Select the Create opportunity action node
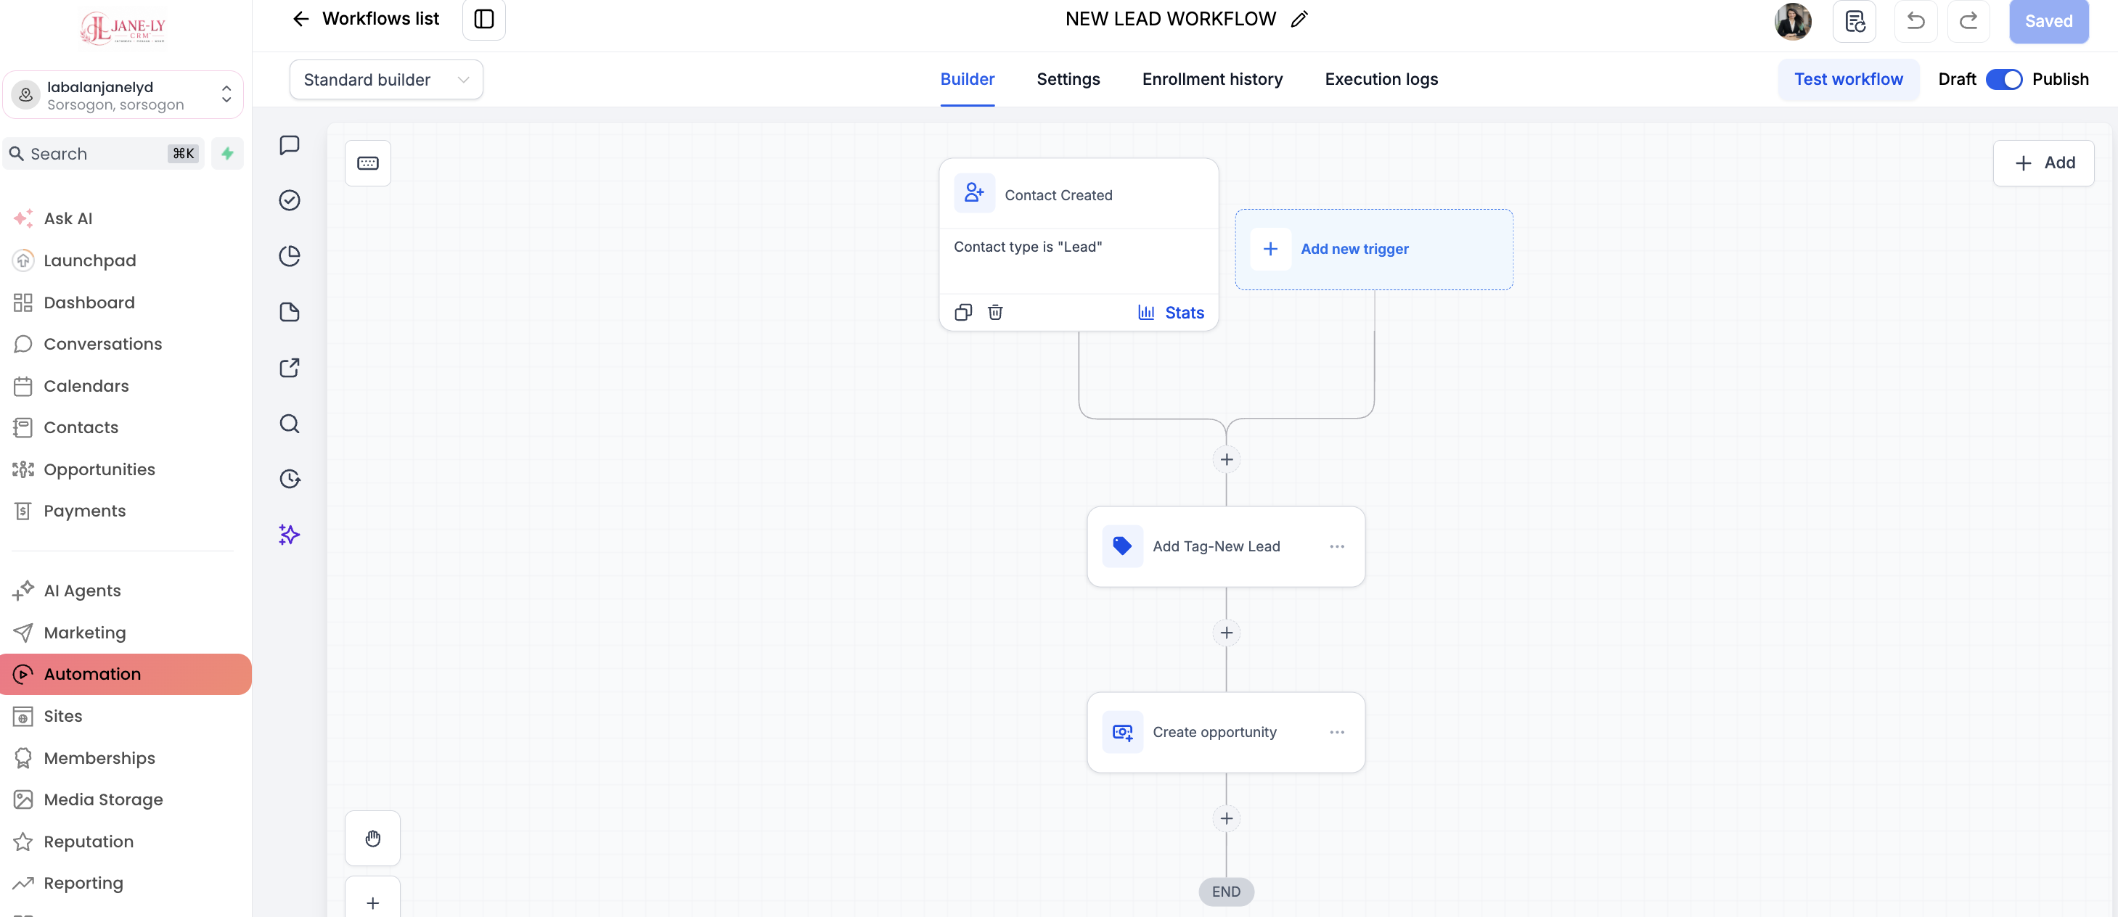 [x=1226, y=732]
